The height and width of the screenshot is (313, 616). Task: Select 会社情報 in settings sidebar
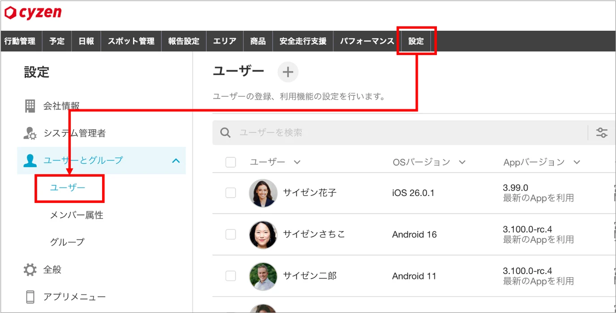coord(61,106)
